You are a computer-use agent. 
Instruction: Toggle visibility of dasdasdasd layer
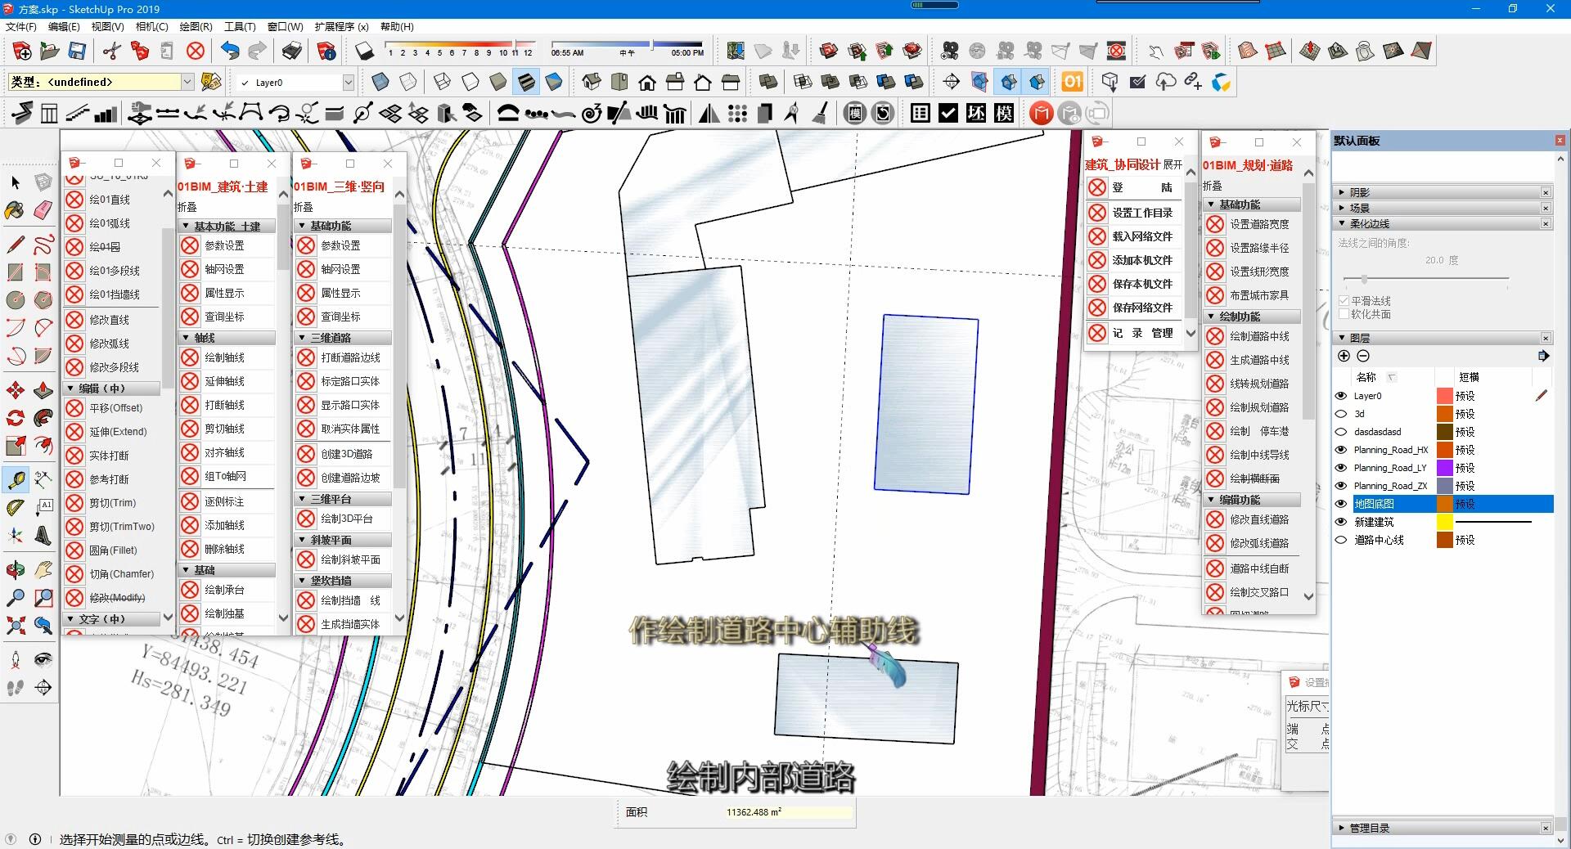coord(1341,432)
